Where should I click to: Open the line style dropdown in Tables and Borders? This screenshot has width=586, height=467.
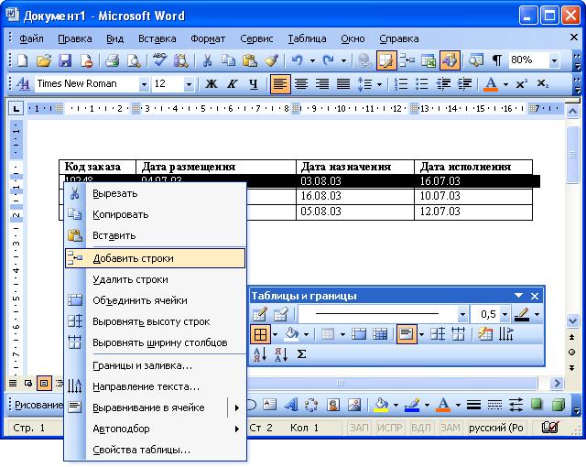(462, 315)
